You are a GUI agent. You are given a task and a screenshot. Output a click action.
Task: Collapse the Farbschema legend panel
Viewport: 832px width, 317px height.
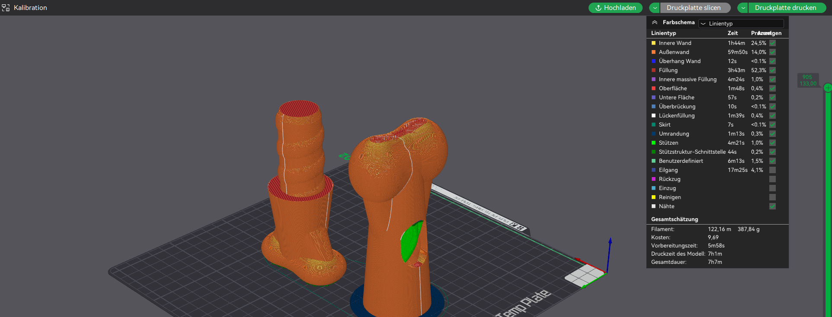[x=655, y=22]
